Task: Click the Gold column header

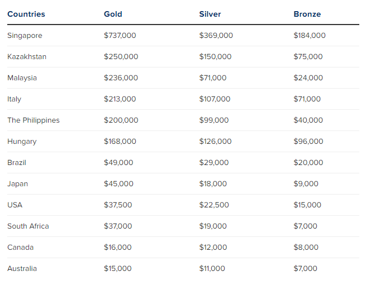Action: [x=113, y=14]
